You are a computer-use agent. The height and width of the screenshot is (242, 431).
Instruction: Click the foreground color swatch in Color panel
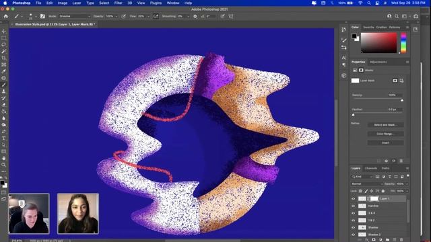click(x=354, y=36)
